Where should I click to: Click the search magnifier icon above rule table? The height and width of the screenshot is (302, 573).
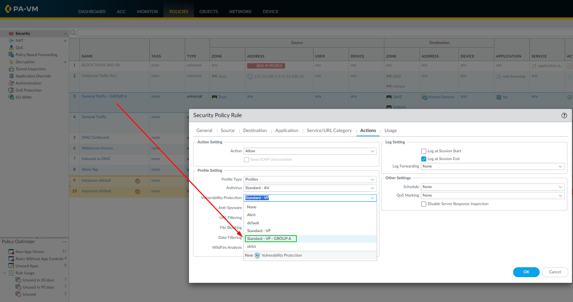pyautogui.click(x=73, y=33)
